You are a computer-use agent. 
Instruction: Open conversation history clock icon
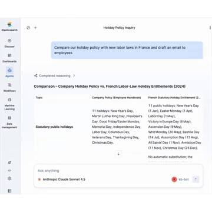pos(28,28)
